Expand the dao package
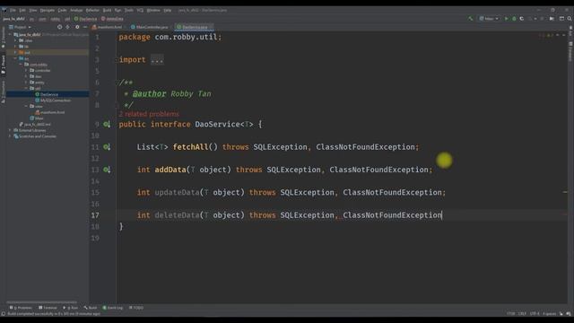574x323 pixels. (x=26, y=76)
